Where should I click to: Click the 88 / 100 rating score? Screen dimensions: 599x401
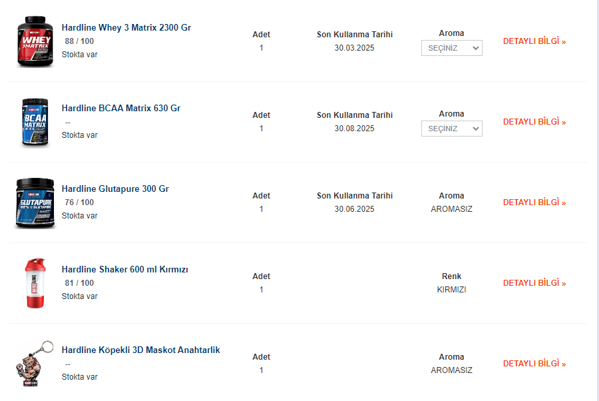click(79, 41)
